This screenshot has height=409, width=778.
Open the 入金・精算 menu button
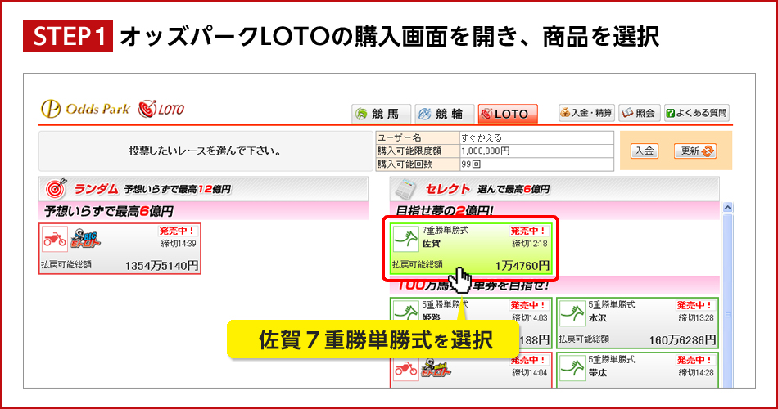[586, 113]
